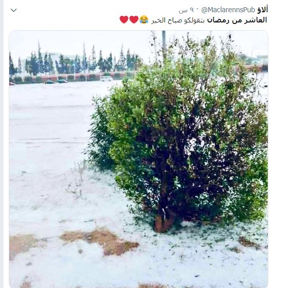Open the profile of display name ألاؤ
This screenshot has height=288, width=296.
point(262,10)
